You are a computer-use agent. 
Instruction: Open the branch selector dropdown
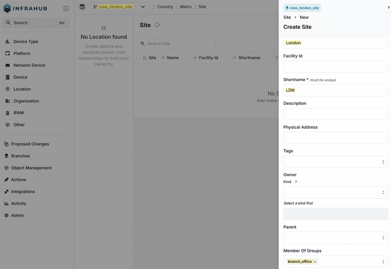(143, 6)
